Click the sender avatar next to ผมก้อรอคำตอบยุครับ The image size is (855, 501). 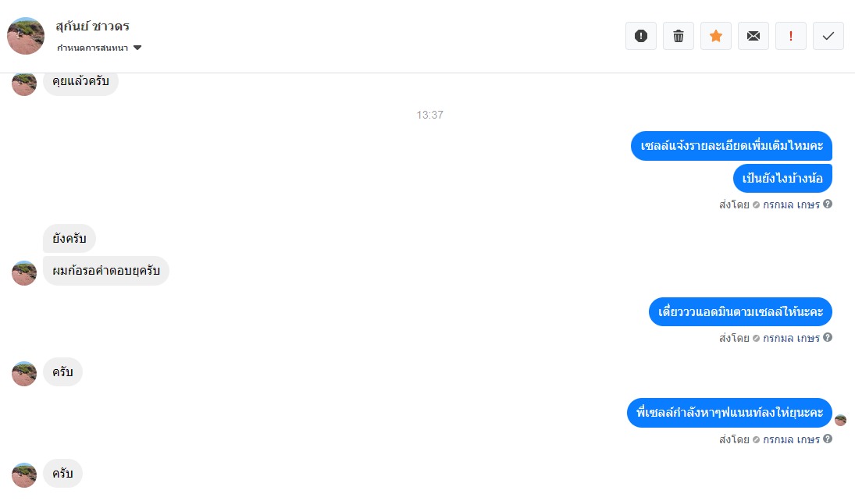click(24, 272)
